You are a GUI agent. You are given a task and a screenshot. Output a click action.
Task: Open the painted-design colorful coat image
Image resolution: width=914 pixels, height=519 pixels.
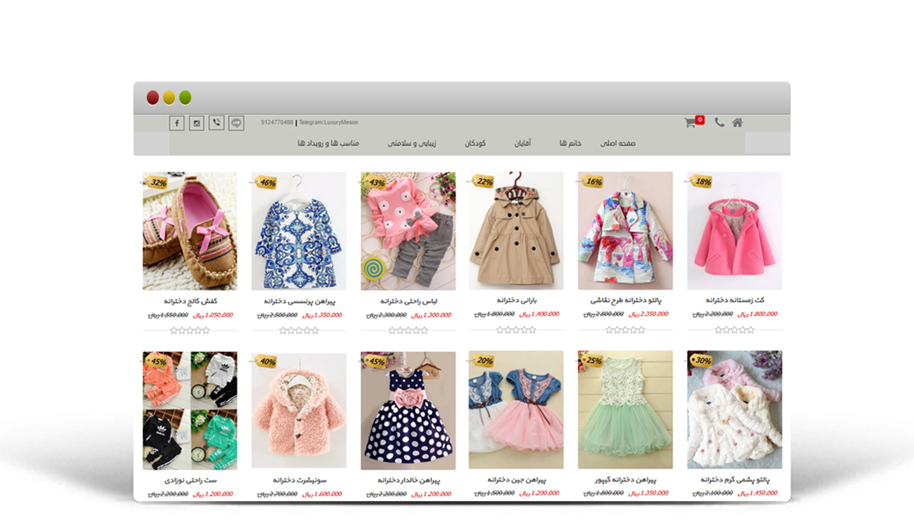(626, 230)
